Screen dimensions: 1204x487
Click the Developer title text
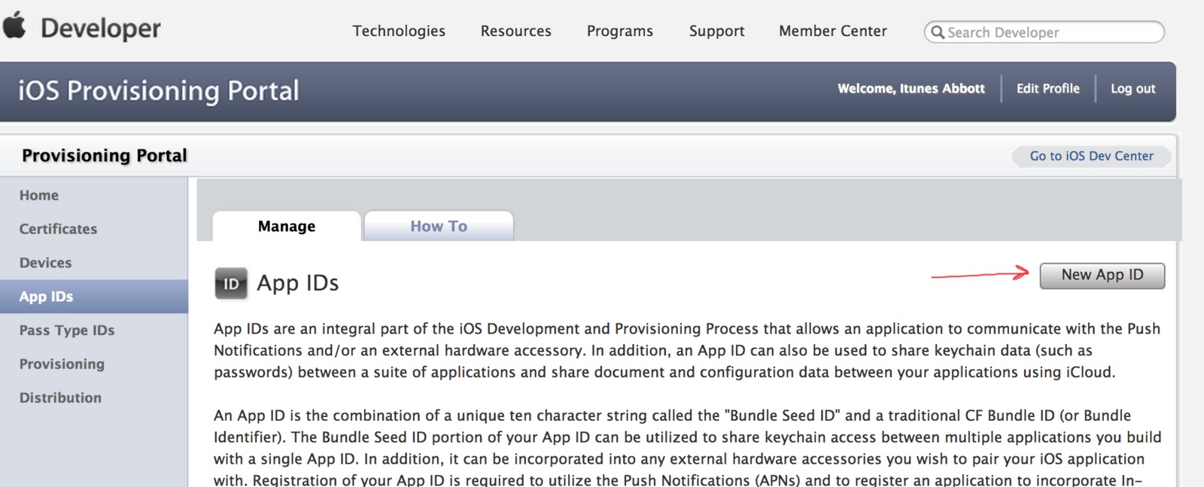pos(101,29)
